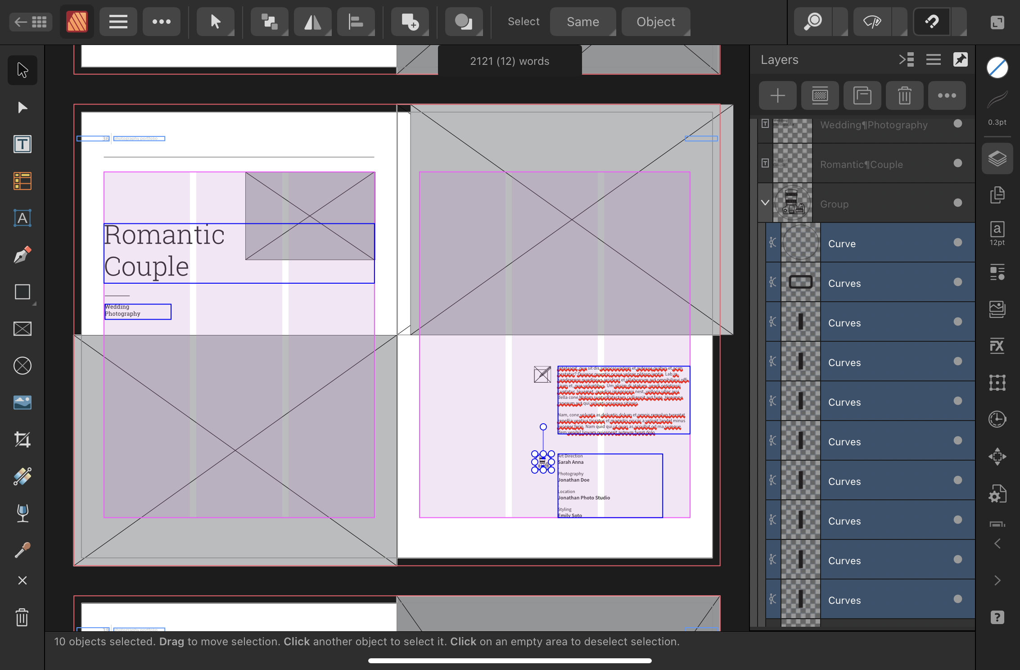Image resolution: width=1020 pixels, height=670 pixels.
Task: Activate the Vector Crop tool
Action: click(x=22, y=439)
